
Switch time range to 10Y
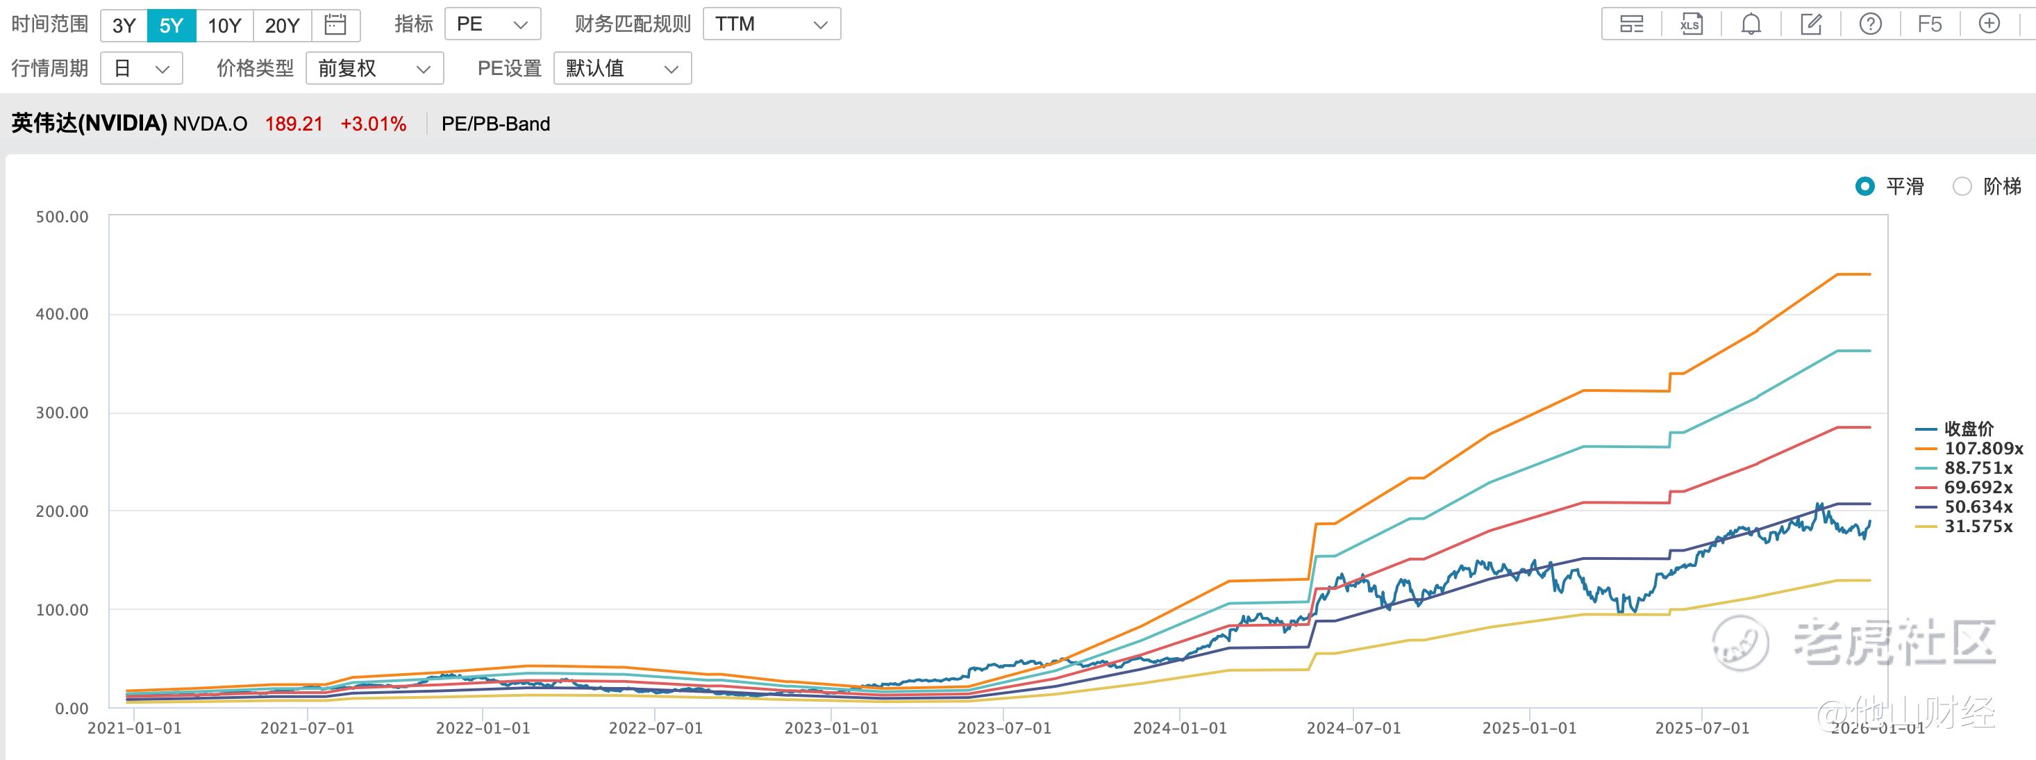click(x=224, y=25)
